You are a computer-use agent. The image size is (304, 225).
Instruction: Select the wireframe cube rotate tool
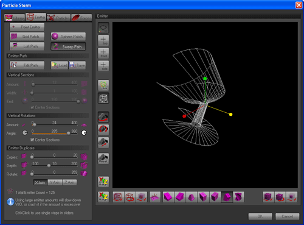point(130,197)
